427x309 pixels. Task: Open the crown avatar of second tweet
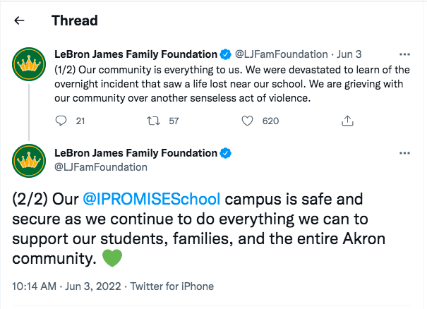(29, 161)
